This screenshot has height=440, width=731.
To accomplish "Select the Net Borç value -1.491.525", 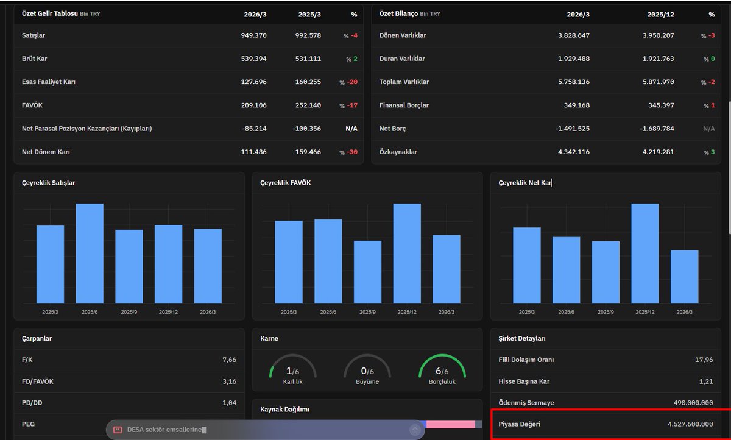I will [573, 129].
